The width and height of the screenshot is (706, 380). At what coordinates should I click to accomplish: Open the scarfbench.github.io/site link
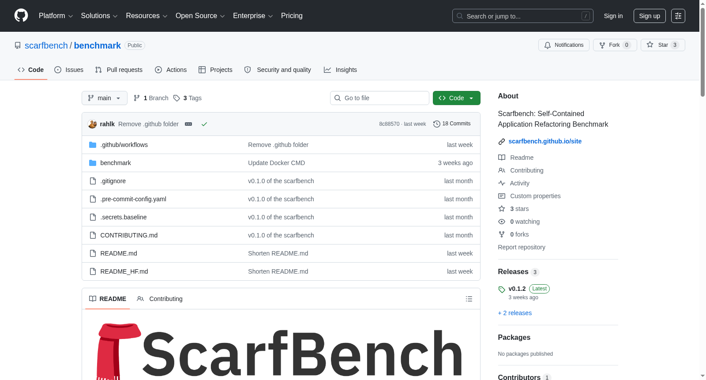pyautogui.click(x=545, y=141)
